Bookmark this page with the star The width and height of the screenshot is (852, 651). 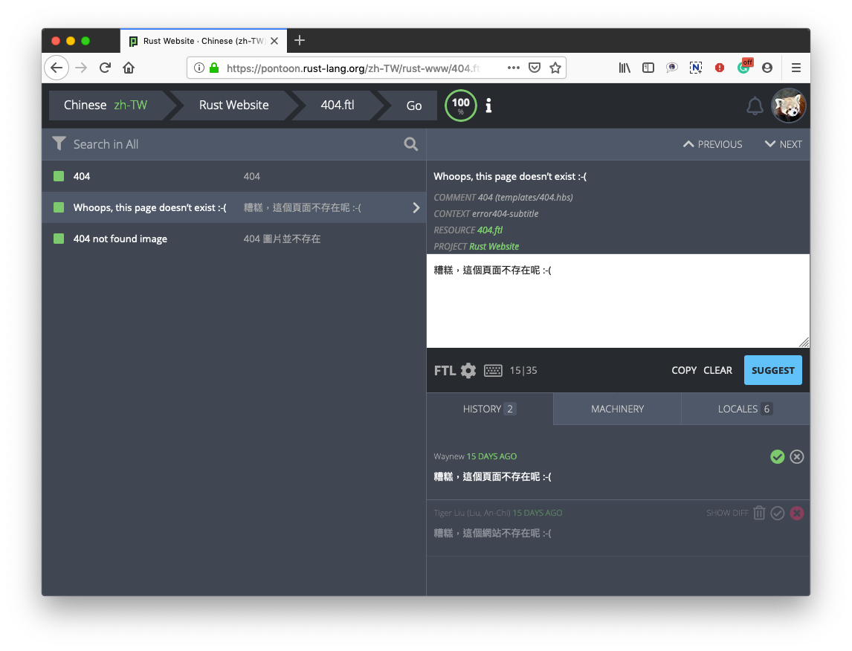coord(555,68)
